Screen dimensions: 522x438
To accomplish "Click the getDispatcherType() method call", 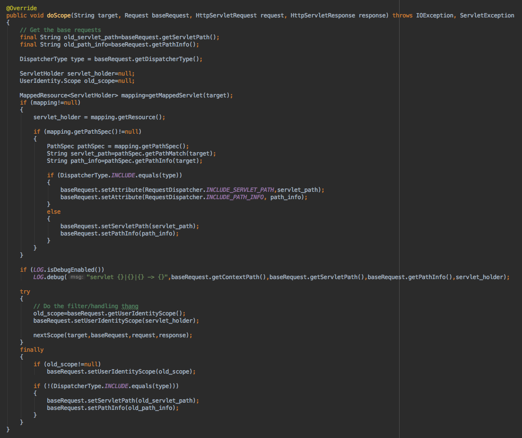I will [x=172, y=59].
